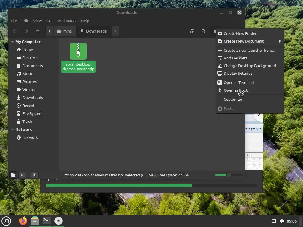Open Music in the sidebar
303x227 pixels.
coord(28,74)
